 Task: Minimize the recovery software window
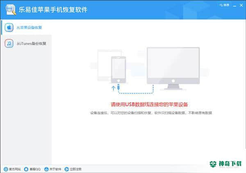(x=235, y=5)
